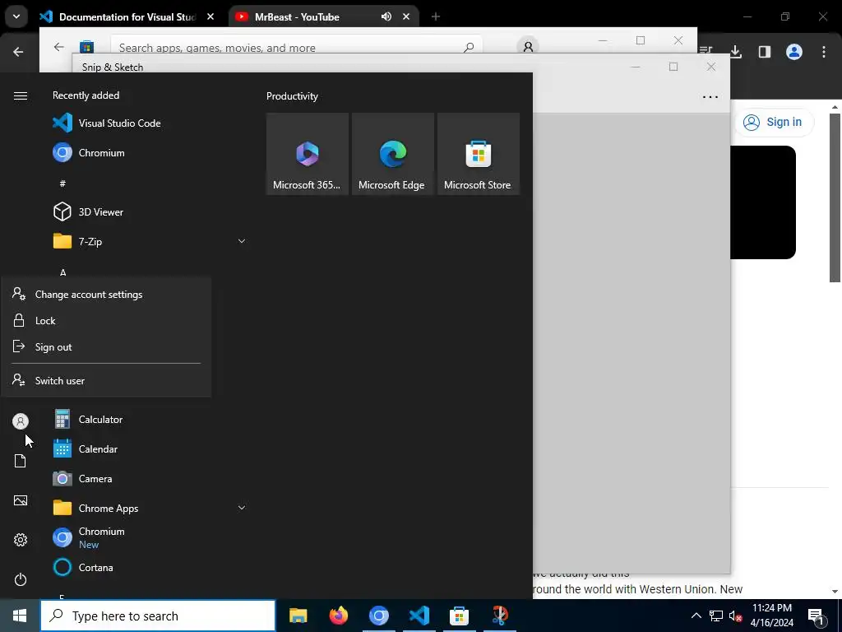Open the Microsoft Store tile

pos(479,154)
